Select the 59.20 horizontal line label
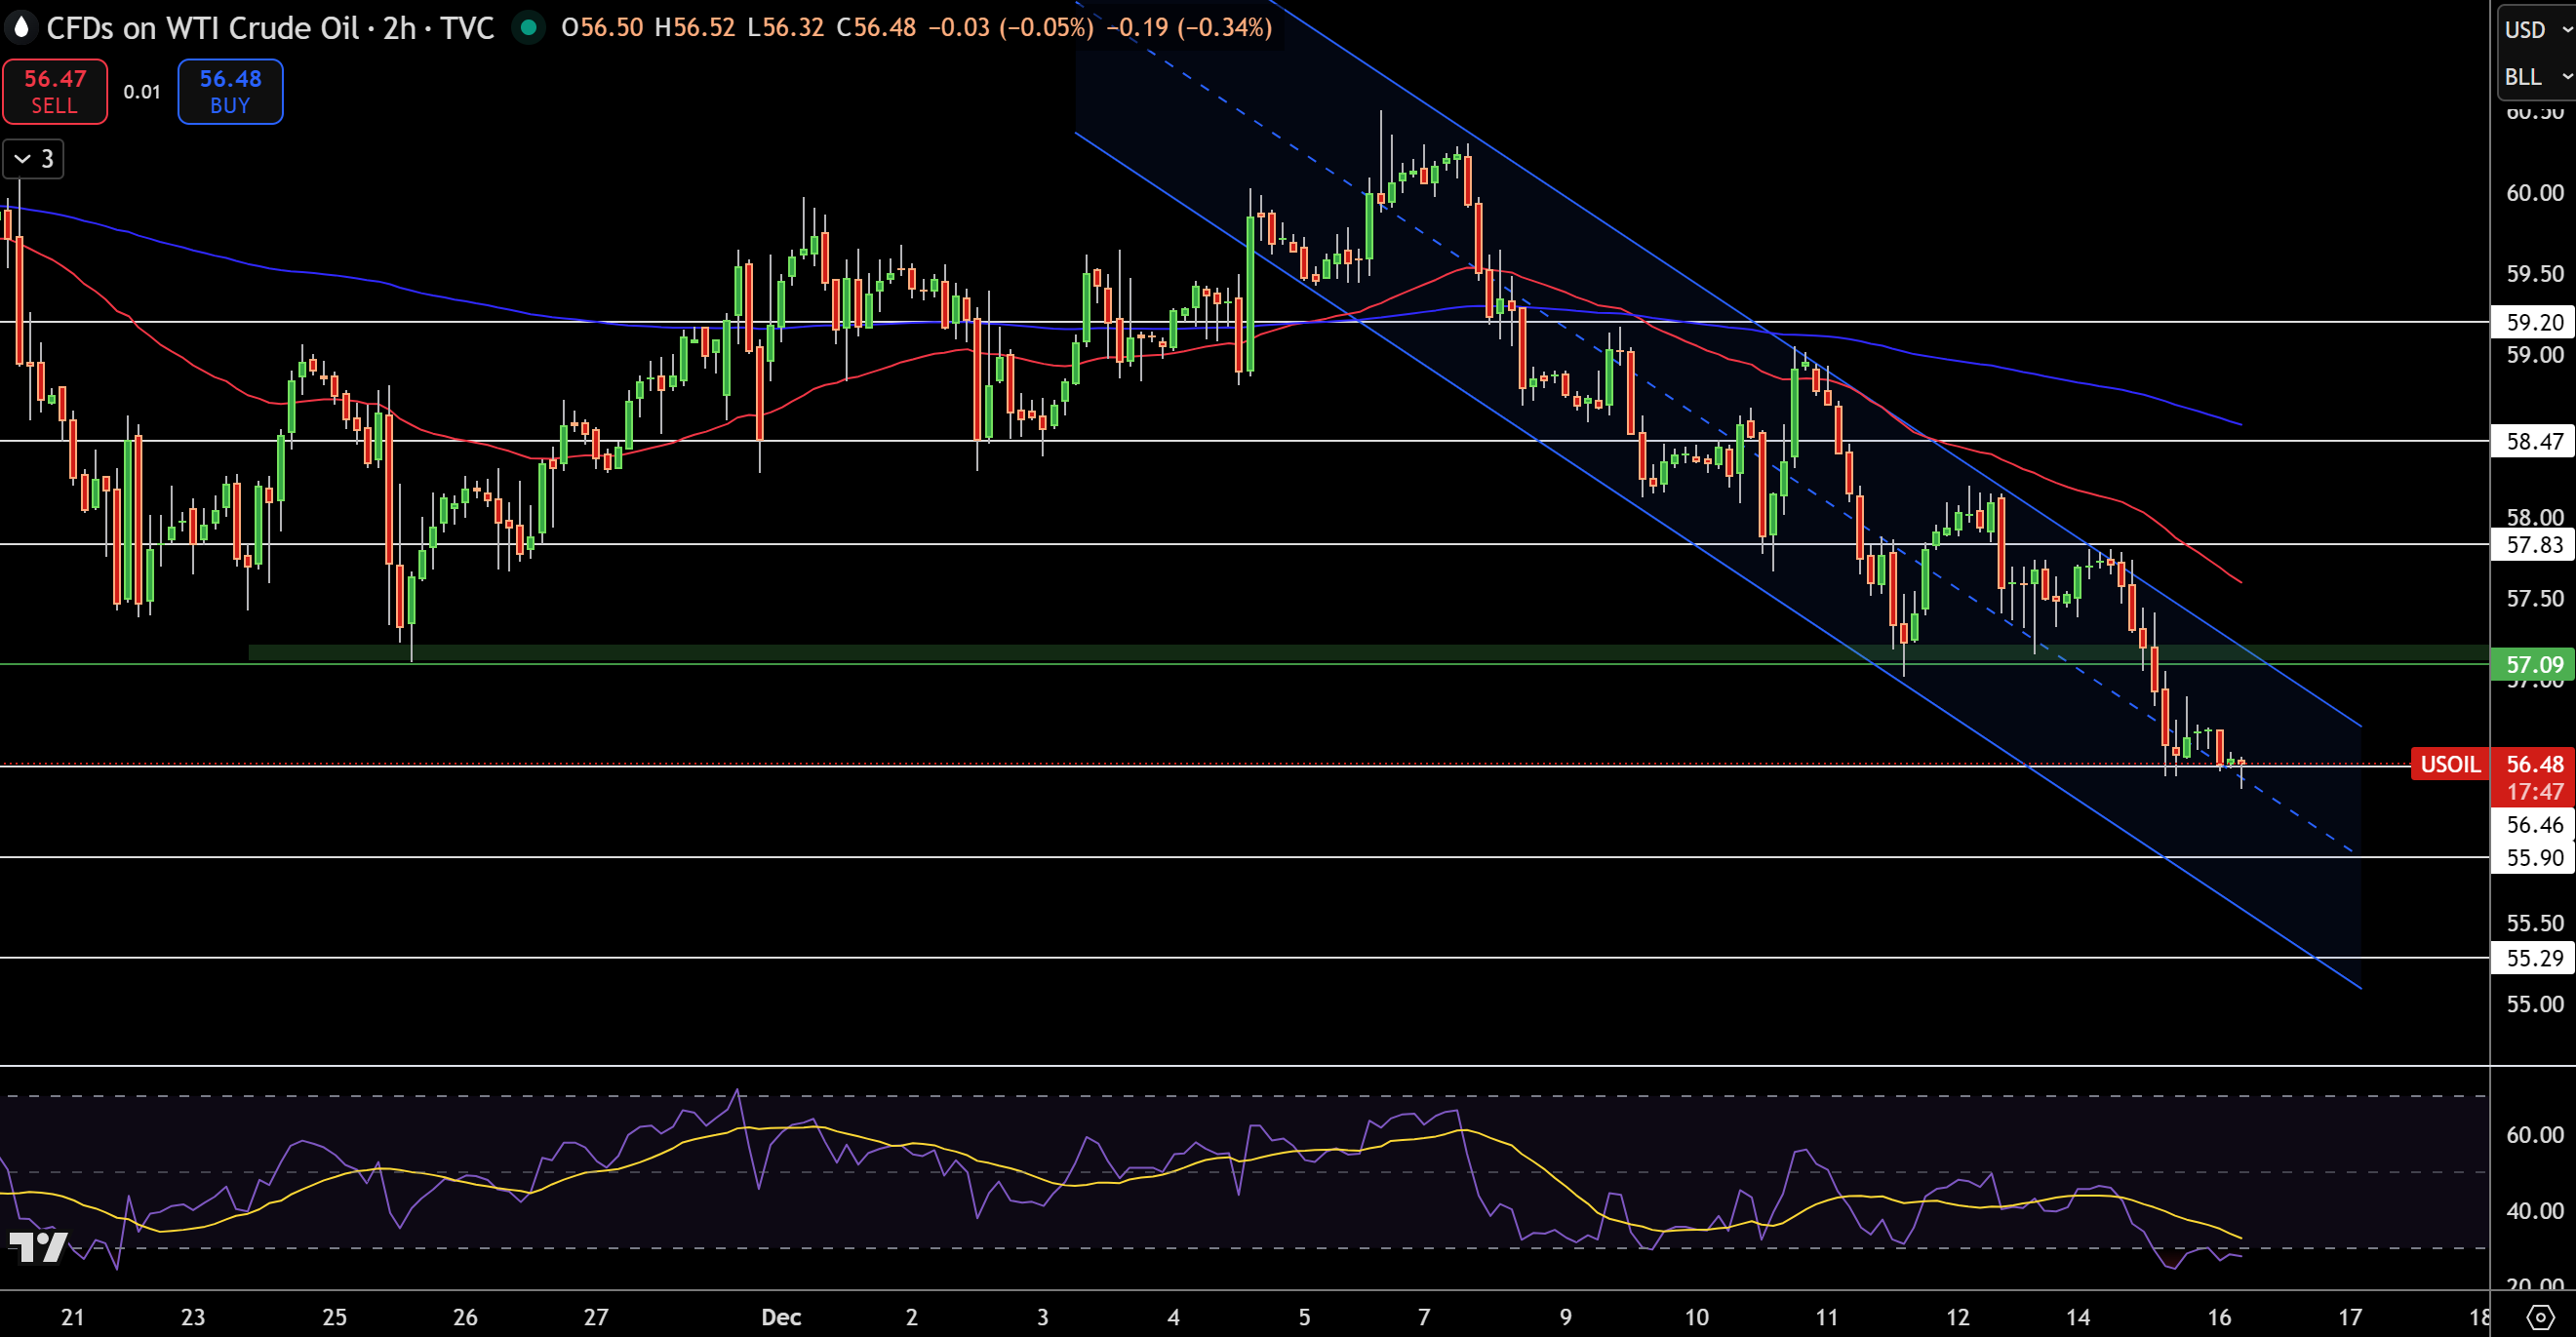The width and height of the screenshot is (2576, 1337). click(x=2533, y=322)
